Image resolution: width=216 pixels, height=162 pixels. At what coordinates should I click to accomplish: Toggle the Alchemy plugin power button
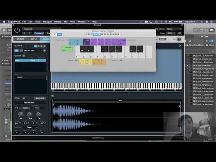click(x=17, y=30)
